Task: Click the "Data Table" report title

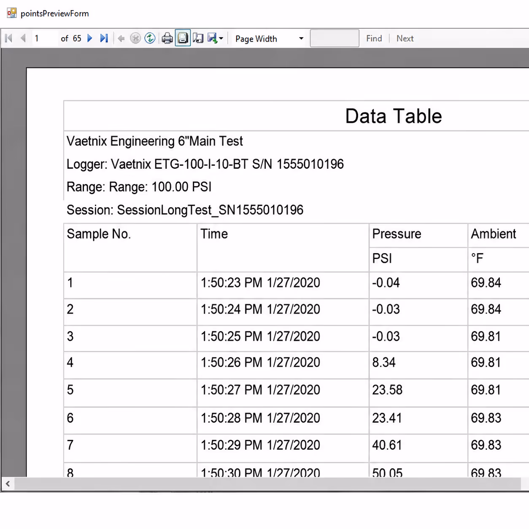Action: 393,116
